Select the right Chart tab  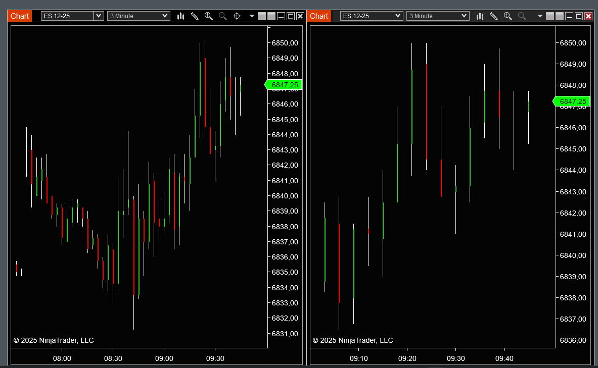(319, 16)
